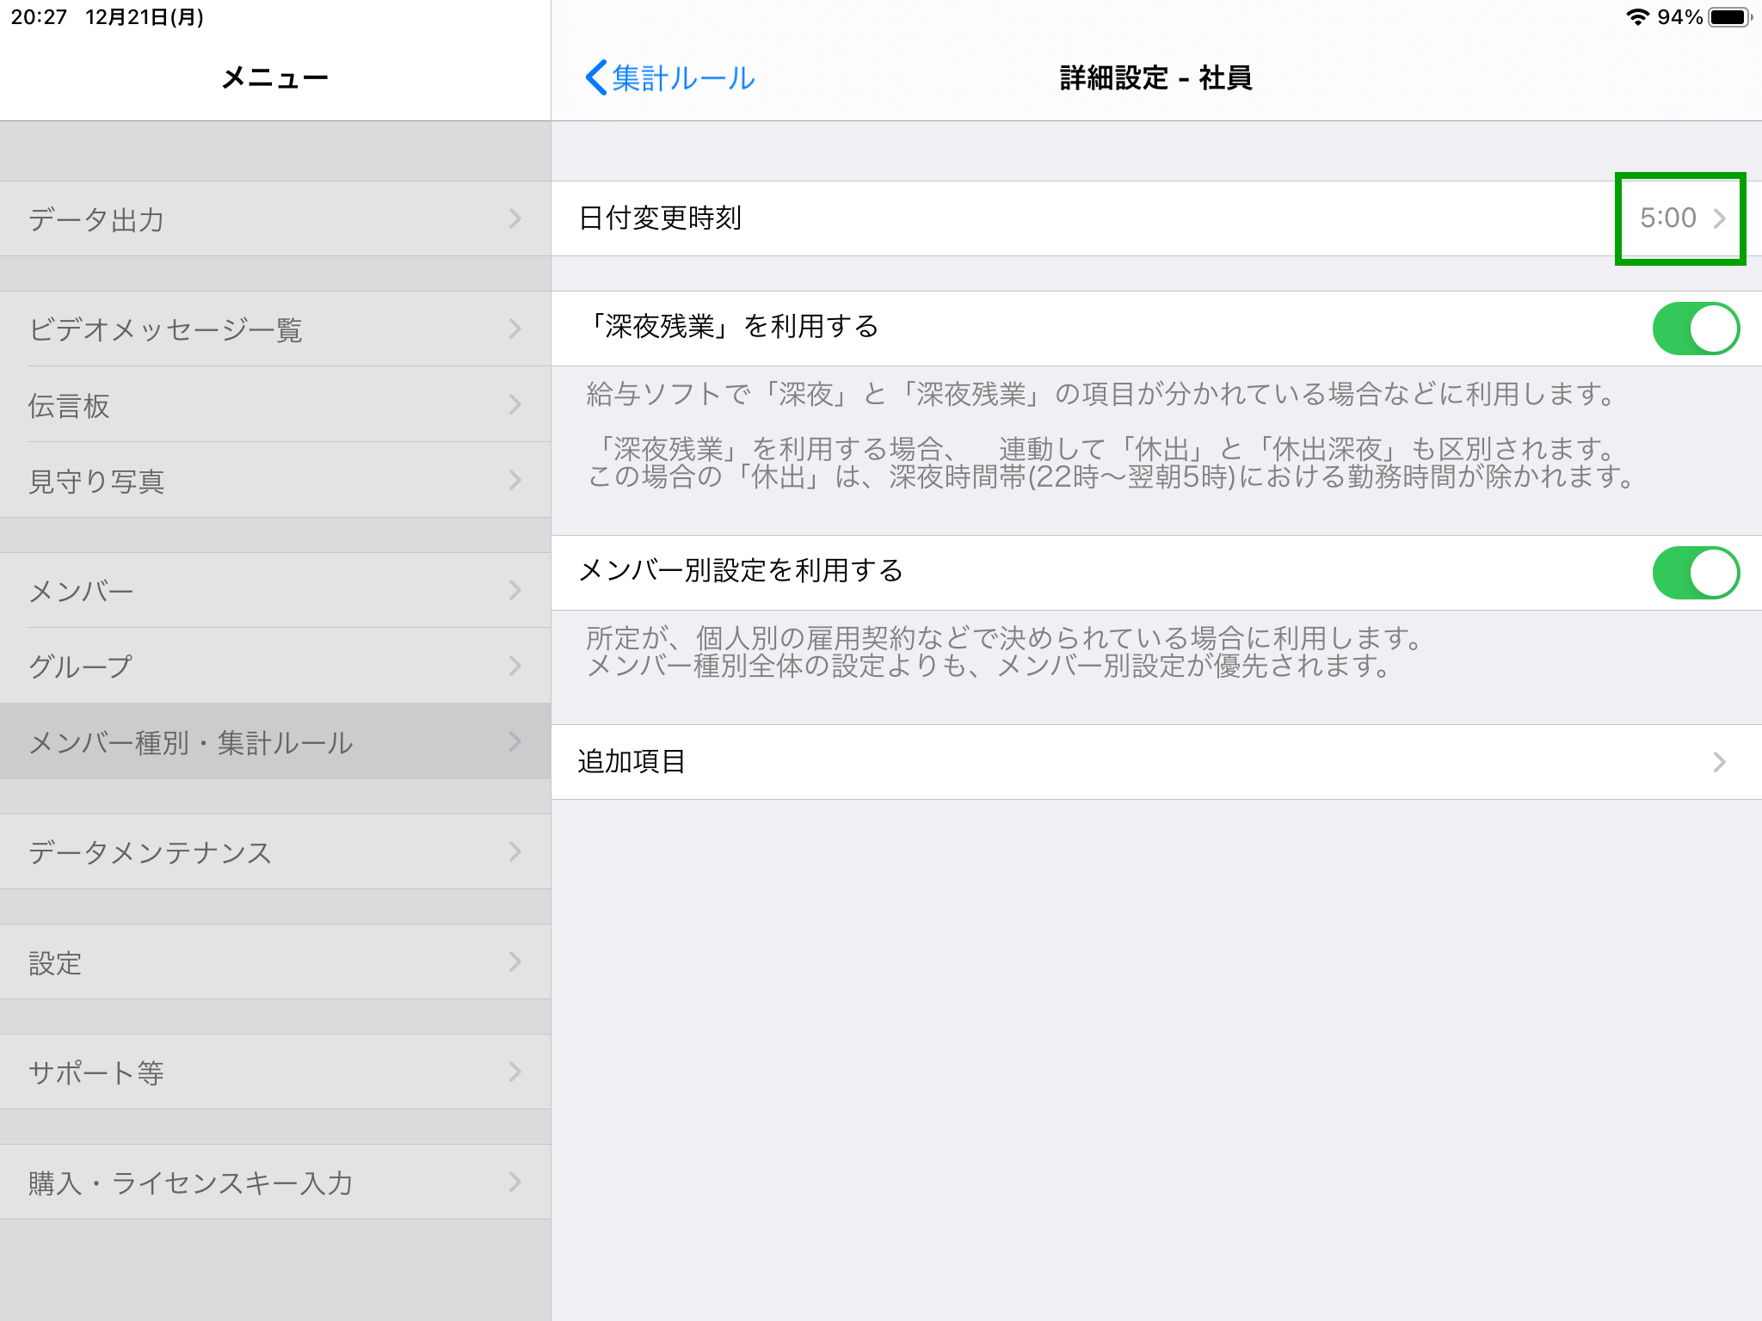The width and height of the screenshot is (1762, 1321).
Task: Tap the battery indicator icon
Action: click(1730, 15)
